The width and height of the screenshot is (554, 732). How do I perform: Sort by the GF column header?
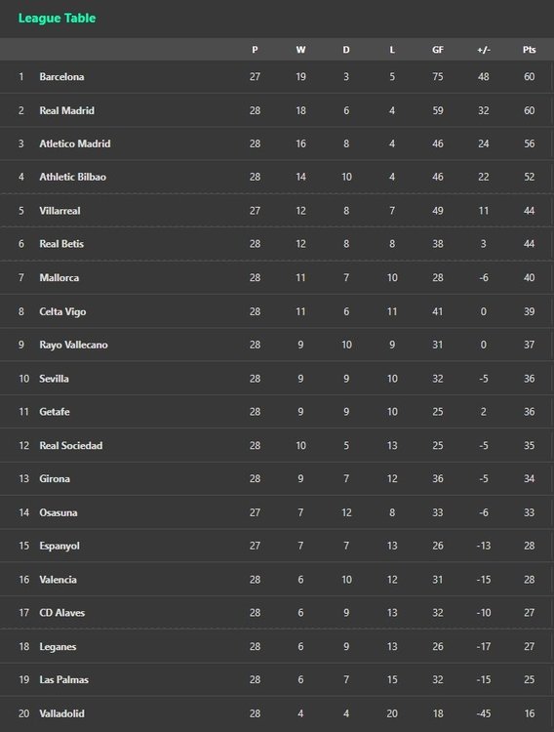coord(437,50)
